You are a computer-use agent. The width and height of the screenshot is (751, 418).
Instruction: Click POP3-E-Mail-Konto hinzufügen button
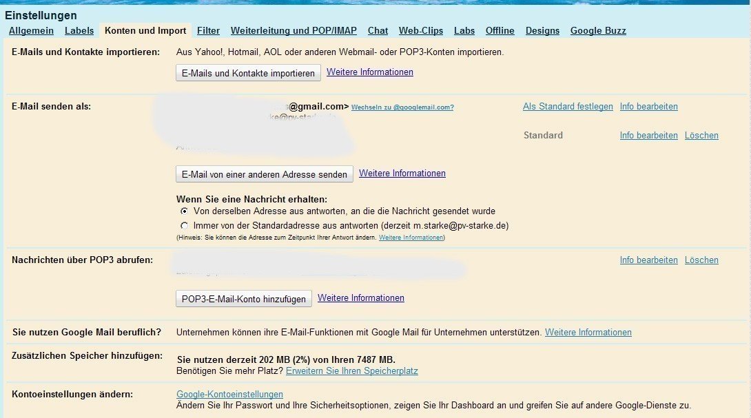click(244, 299)
